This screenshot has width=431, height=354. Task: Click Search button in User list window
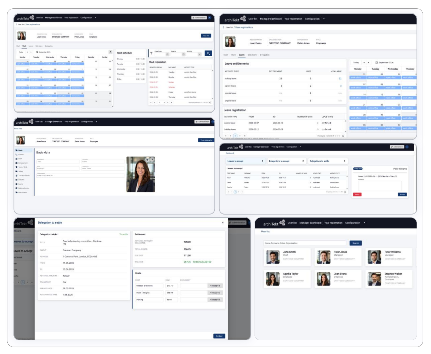(356, 243)
